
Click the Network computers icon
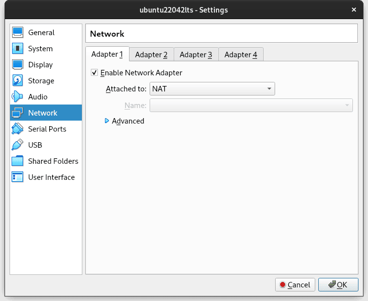[x=18, y=113]
